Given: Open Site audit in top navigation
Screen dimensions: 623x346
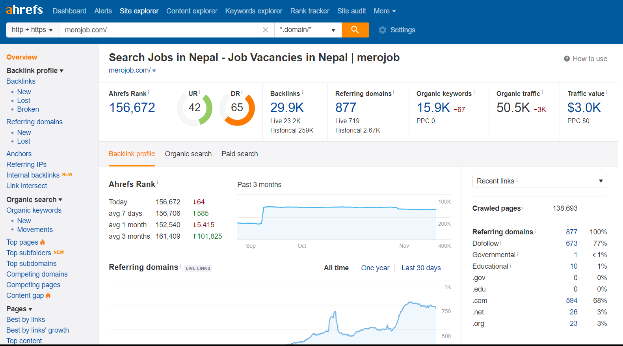Looking at the screenshot, I should point(351,11).
